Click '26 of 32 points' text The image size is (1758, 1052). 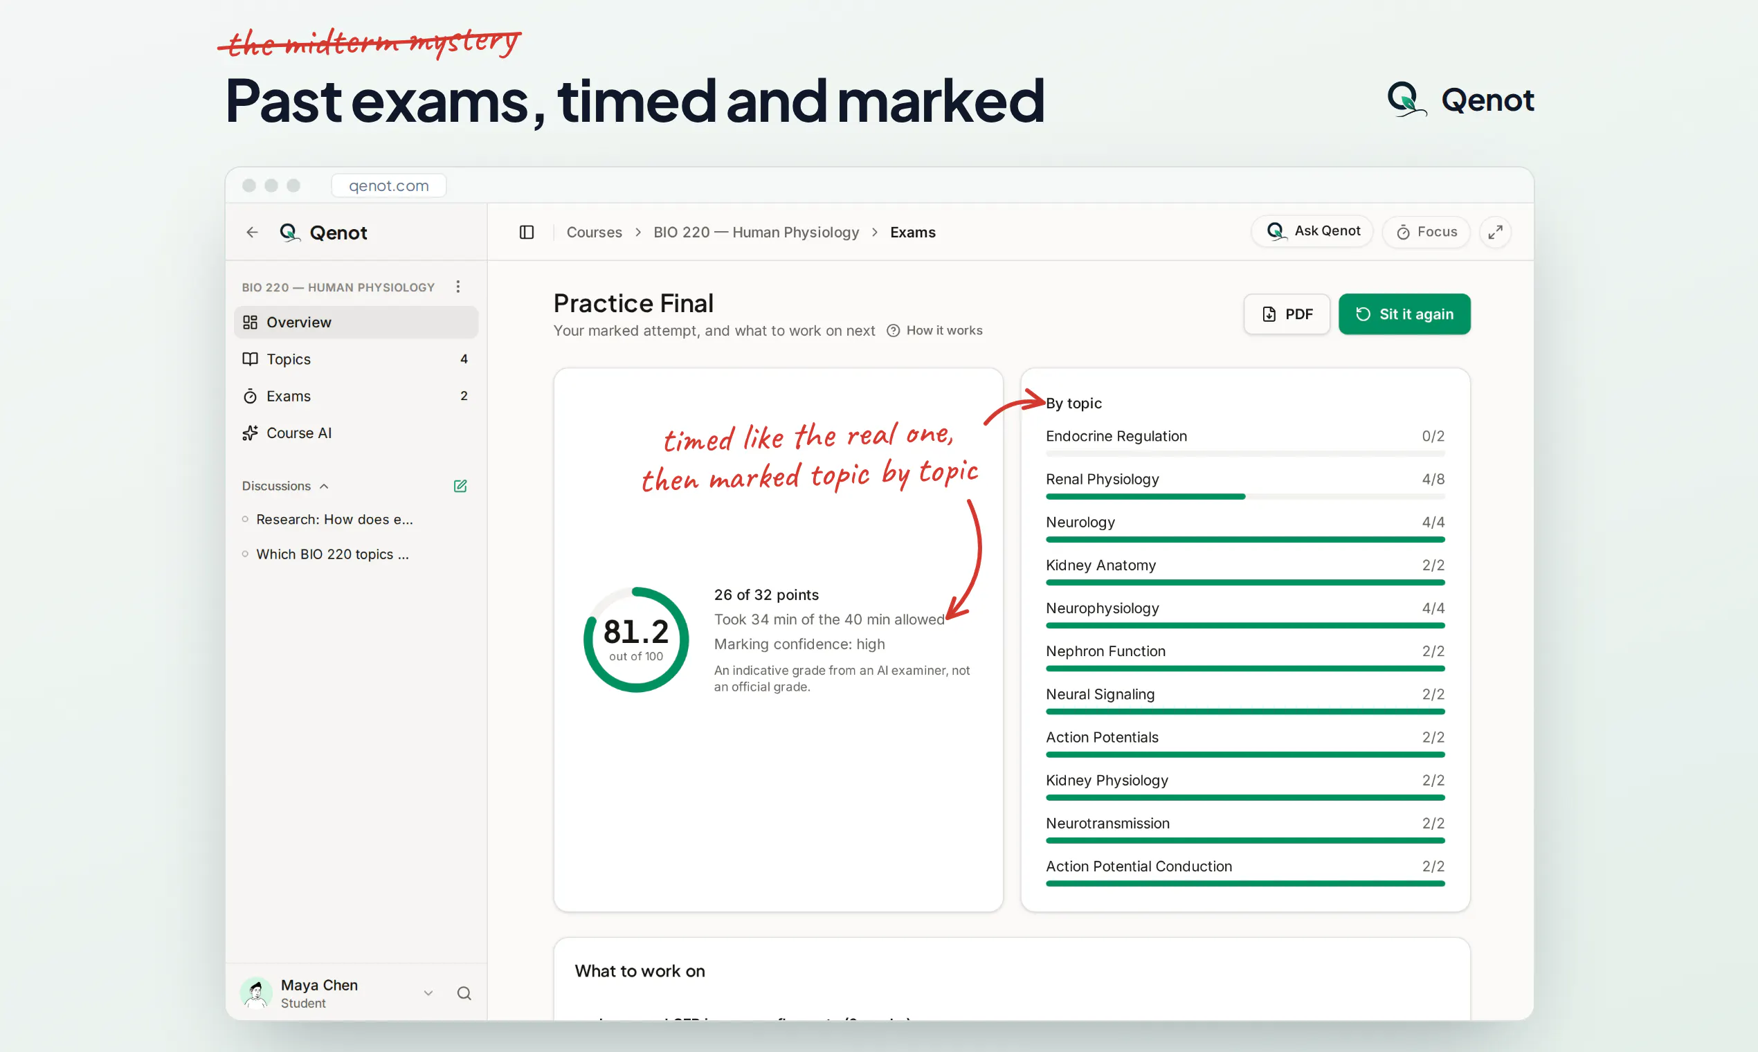coord(766,595)
